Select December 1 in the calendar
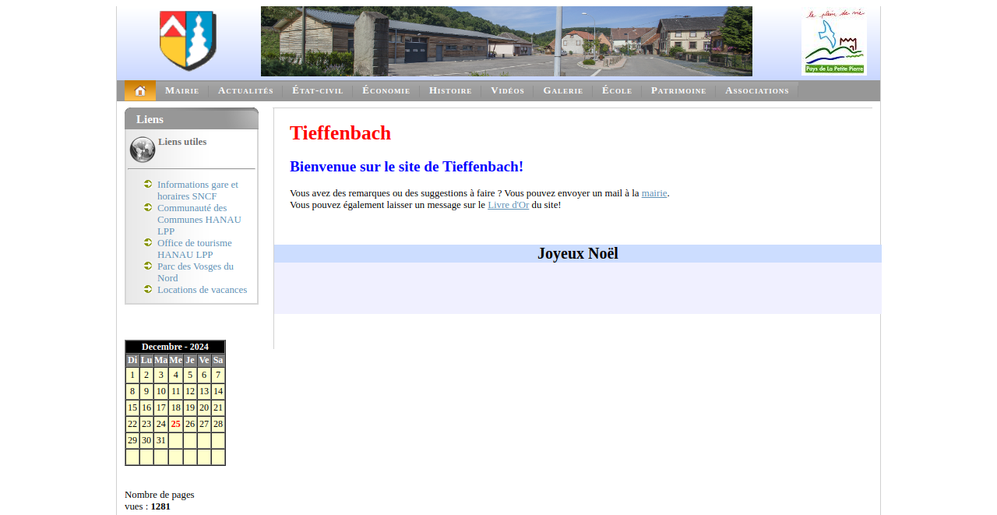997x515 pixels. (x=132, y=375)
